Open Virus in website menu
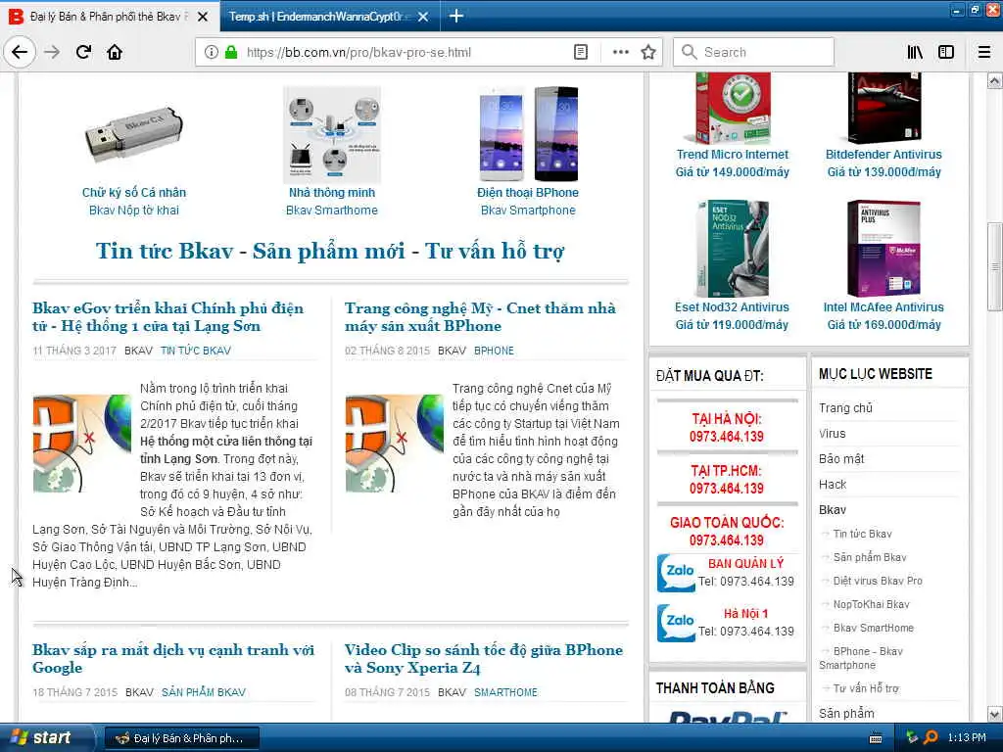The image size is (1003, 752). pyautogui.click(x=833, y=434)
